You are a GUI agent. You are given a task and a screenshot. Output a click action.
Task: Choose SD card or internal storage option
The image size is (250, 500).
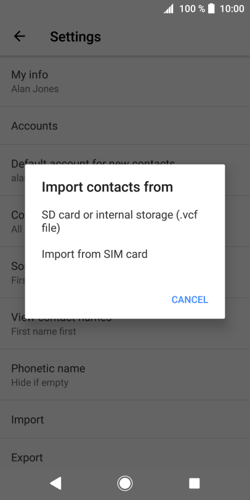click(124, 222)
